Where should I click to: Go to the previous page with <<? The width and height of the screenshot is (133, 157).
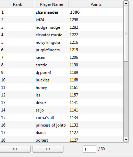click(15, 149)
